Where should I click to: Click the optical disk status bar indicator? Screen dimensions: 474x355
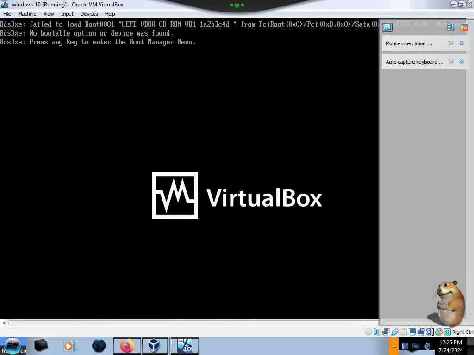368,332
